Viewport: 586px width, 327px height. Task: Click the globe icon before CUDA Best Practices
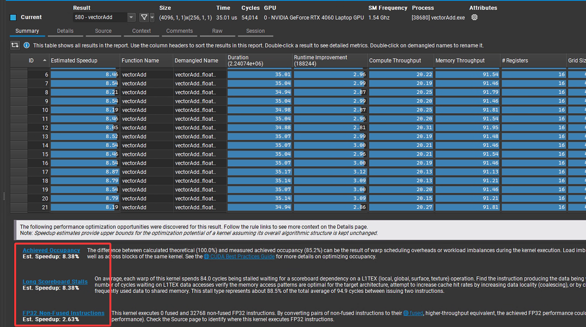pos(207,256)
